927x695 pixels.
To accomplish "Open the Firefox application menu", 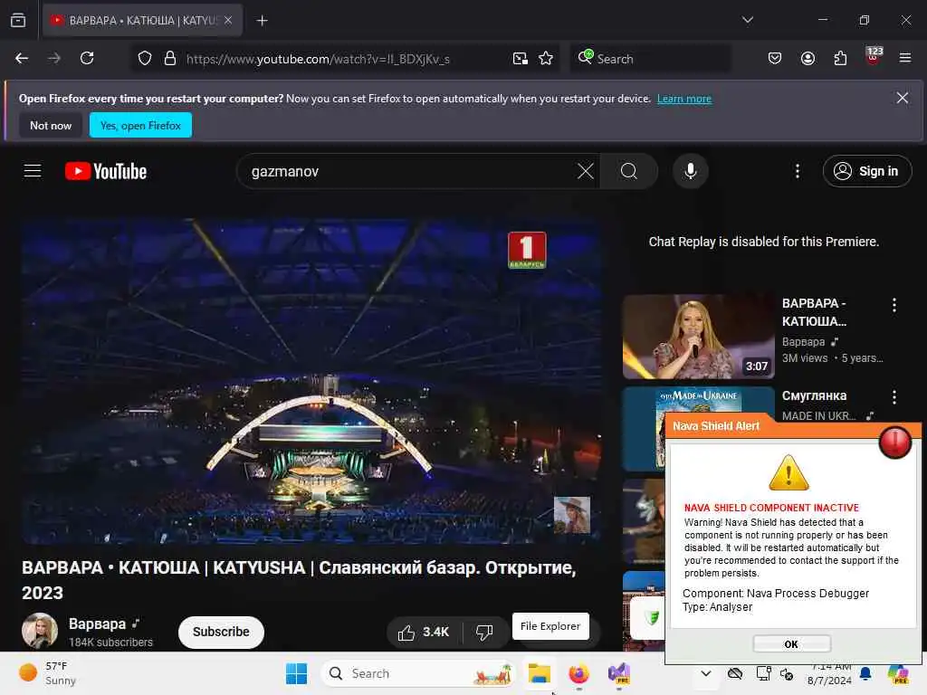I will (x=905, y=58).
